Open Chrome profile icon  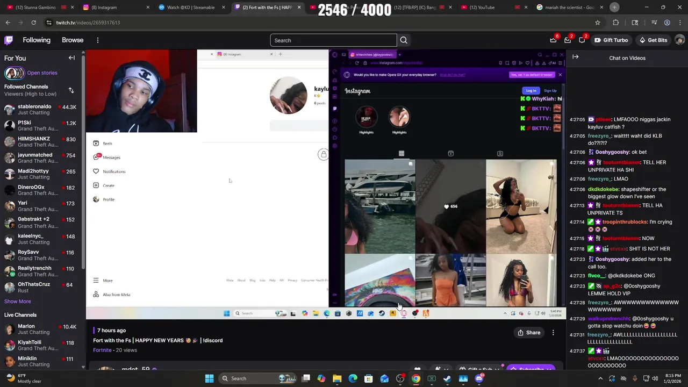pyautogui.click(x=667, y=23)
